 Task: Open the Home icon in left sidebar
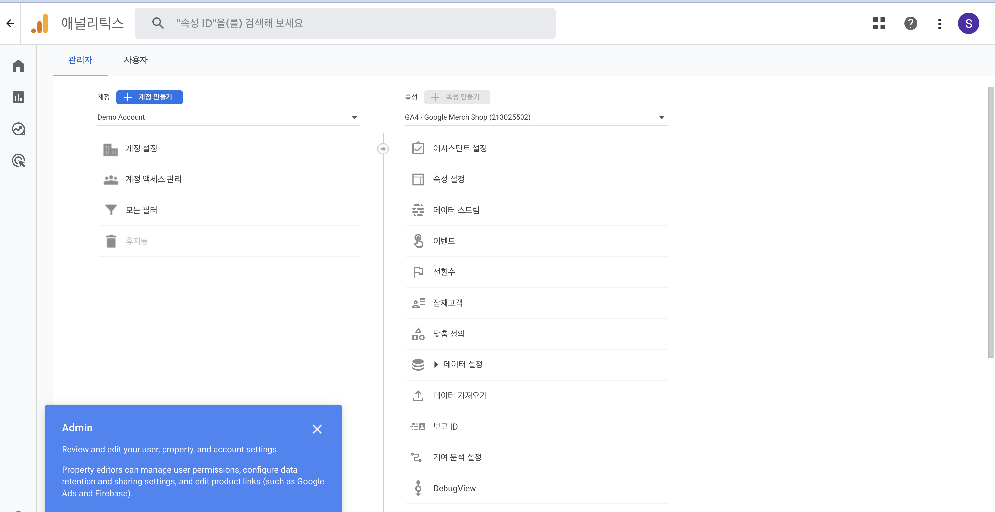point(18,66)
